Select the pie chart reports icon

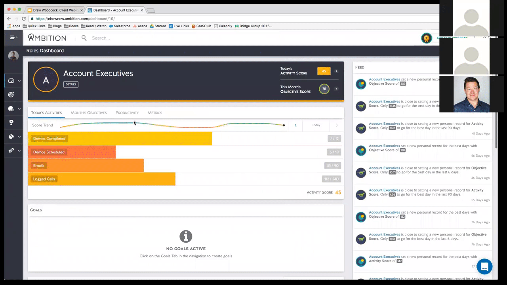pos(11,136)
